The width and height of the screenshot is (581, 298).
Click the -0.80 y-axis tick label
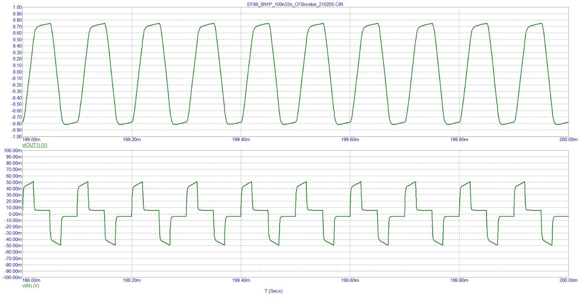coord(16,124)
